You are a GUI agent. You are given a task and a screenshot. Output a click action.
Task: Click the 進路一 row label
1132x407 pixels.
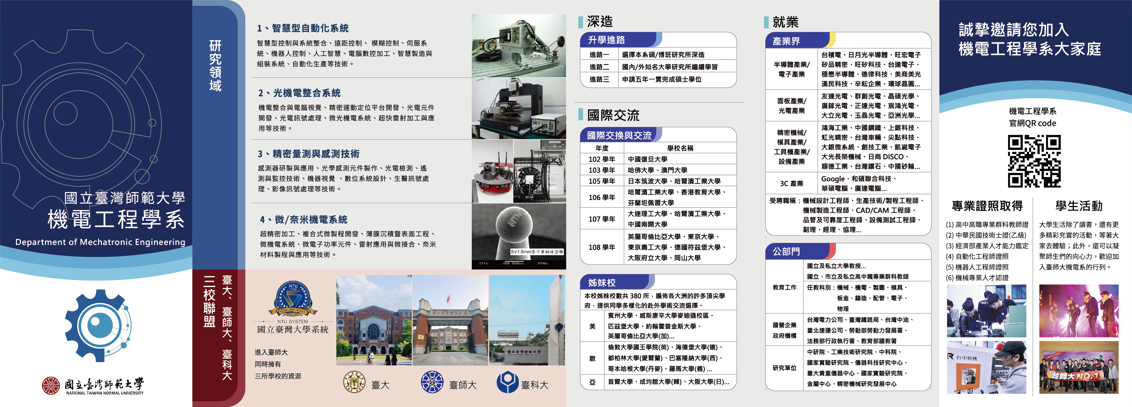[x=600, y=55]
